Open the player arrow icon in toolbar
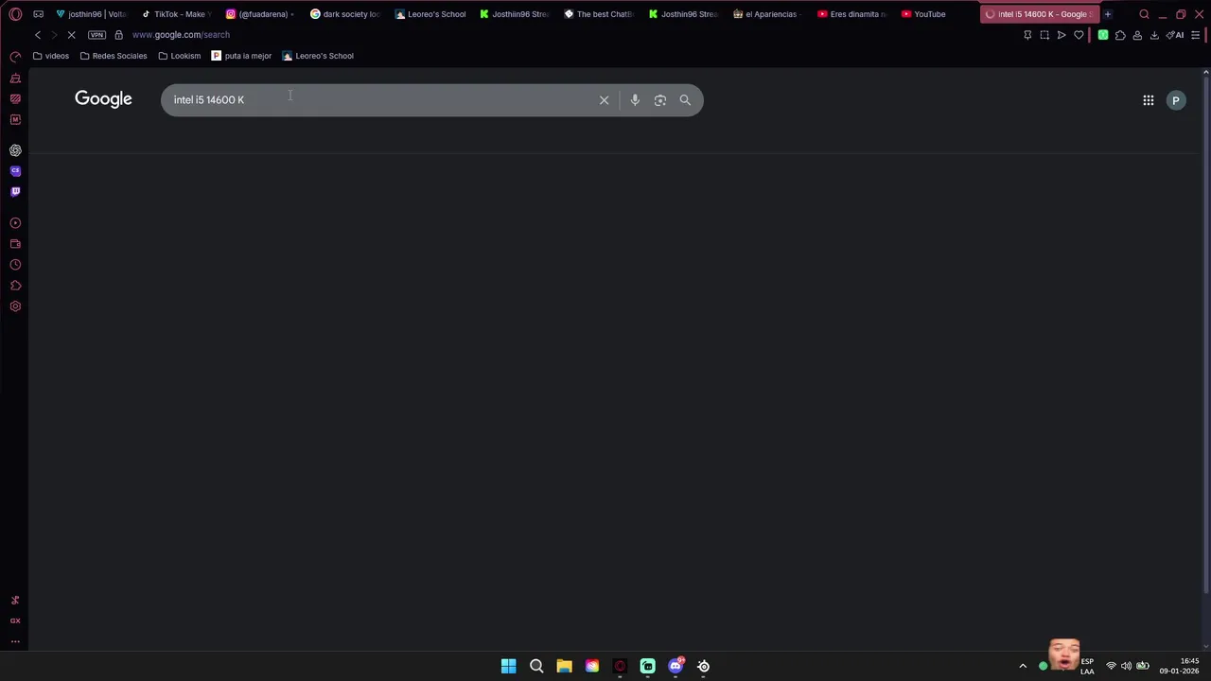This screenshot has height=681, width=1211. [x=1062, y=35]
